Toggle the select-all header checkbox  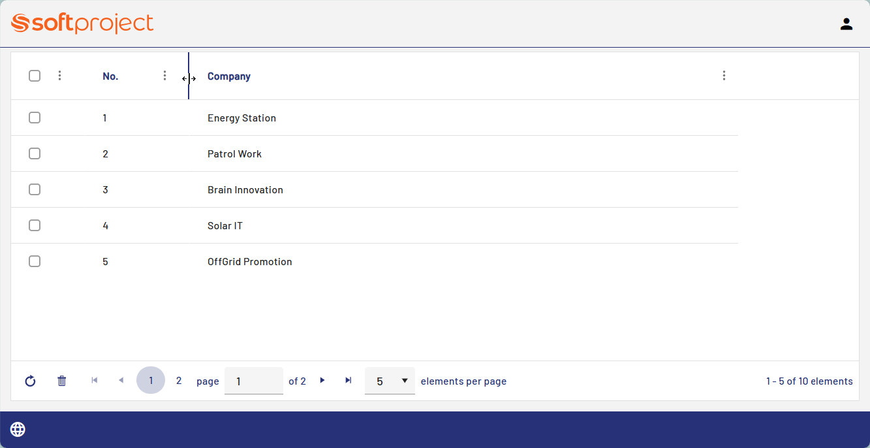[x=35, y=76]
